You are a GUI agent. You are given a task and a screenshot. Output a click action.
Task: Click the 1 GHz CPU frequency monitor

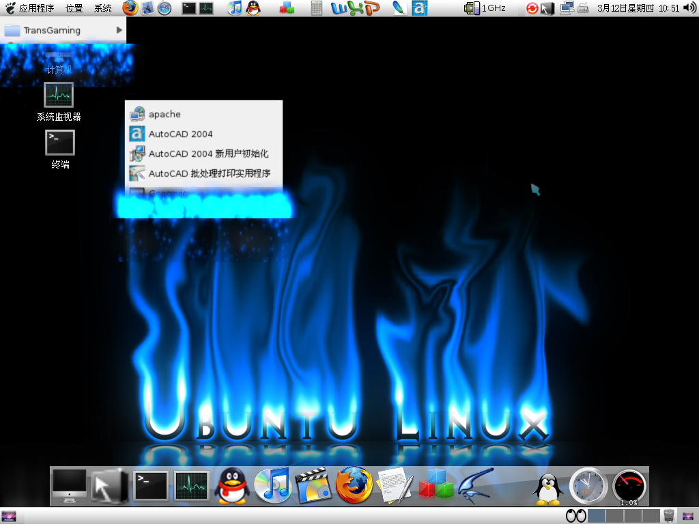tap(485, 8)
